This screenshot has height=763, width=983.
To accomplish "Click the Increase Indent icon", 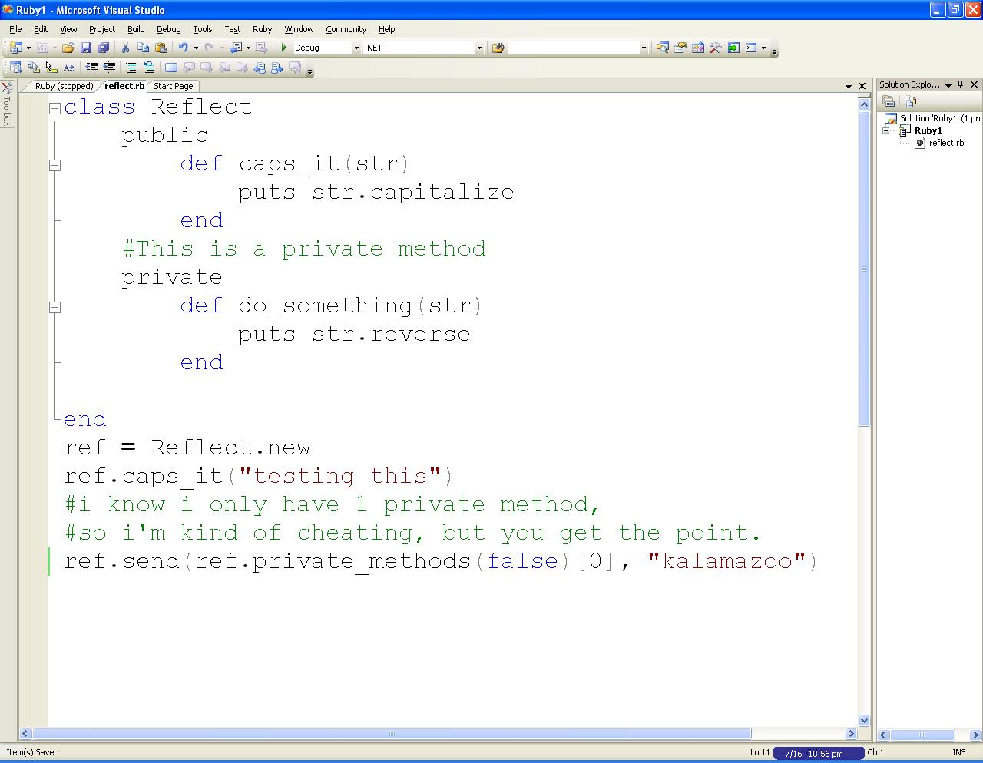I will click(x=109, y=68).
